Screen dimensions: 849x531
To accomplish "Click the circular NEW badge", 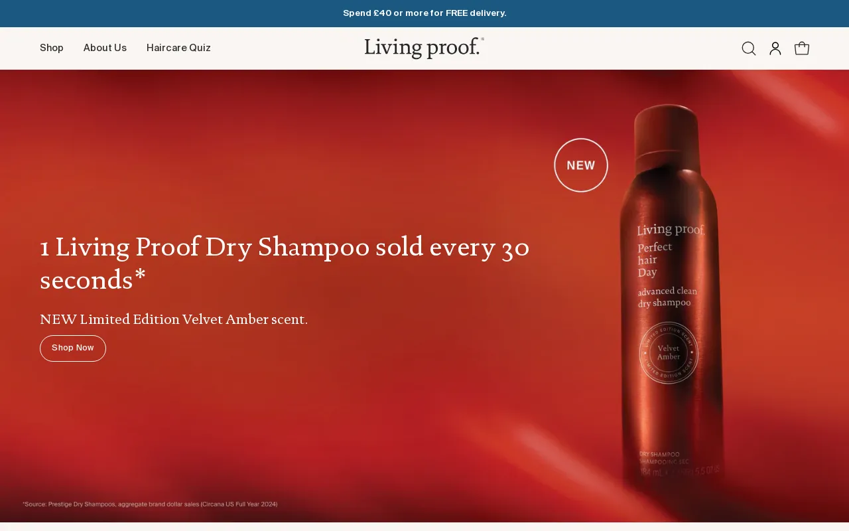I will click(x=581, y=165).
